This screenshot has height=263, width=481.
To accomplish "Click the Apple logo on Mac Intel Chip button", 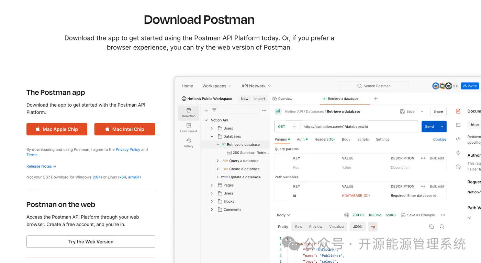I will tap(108, 129).
